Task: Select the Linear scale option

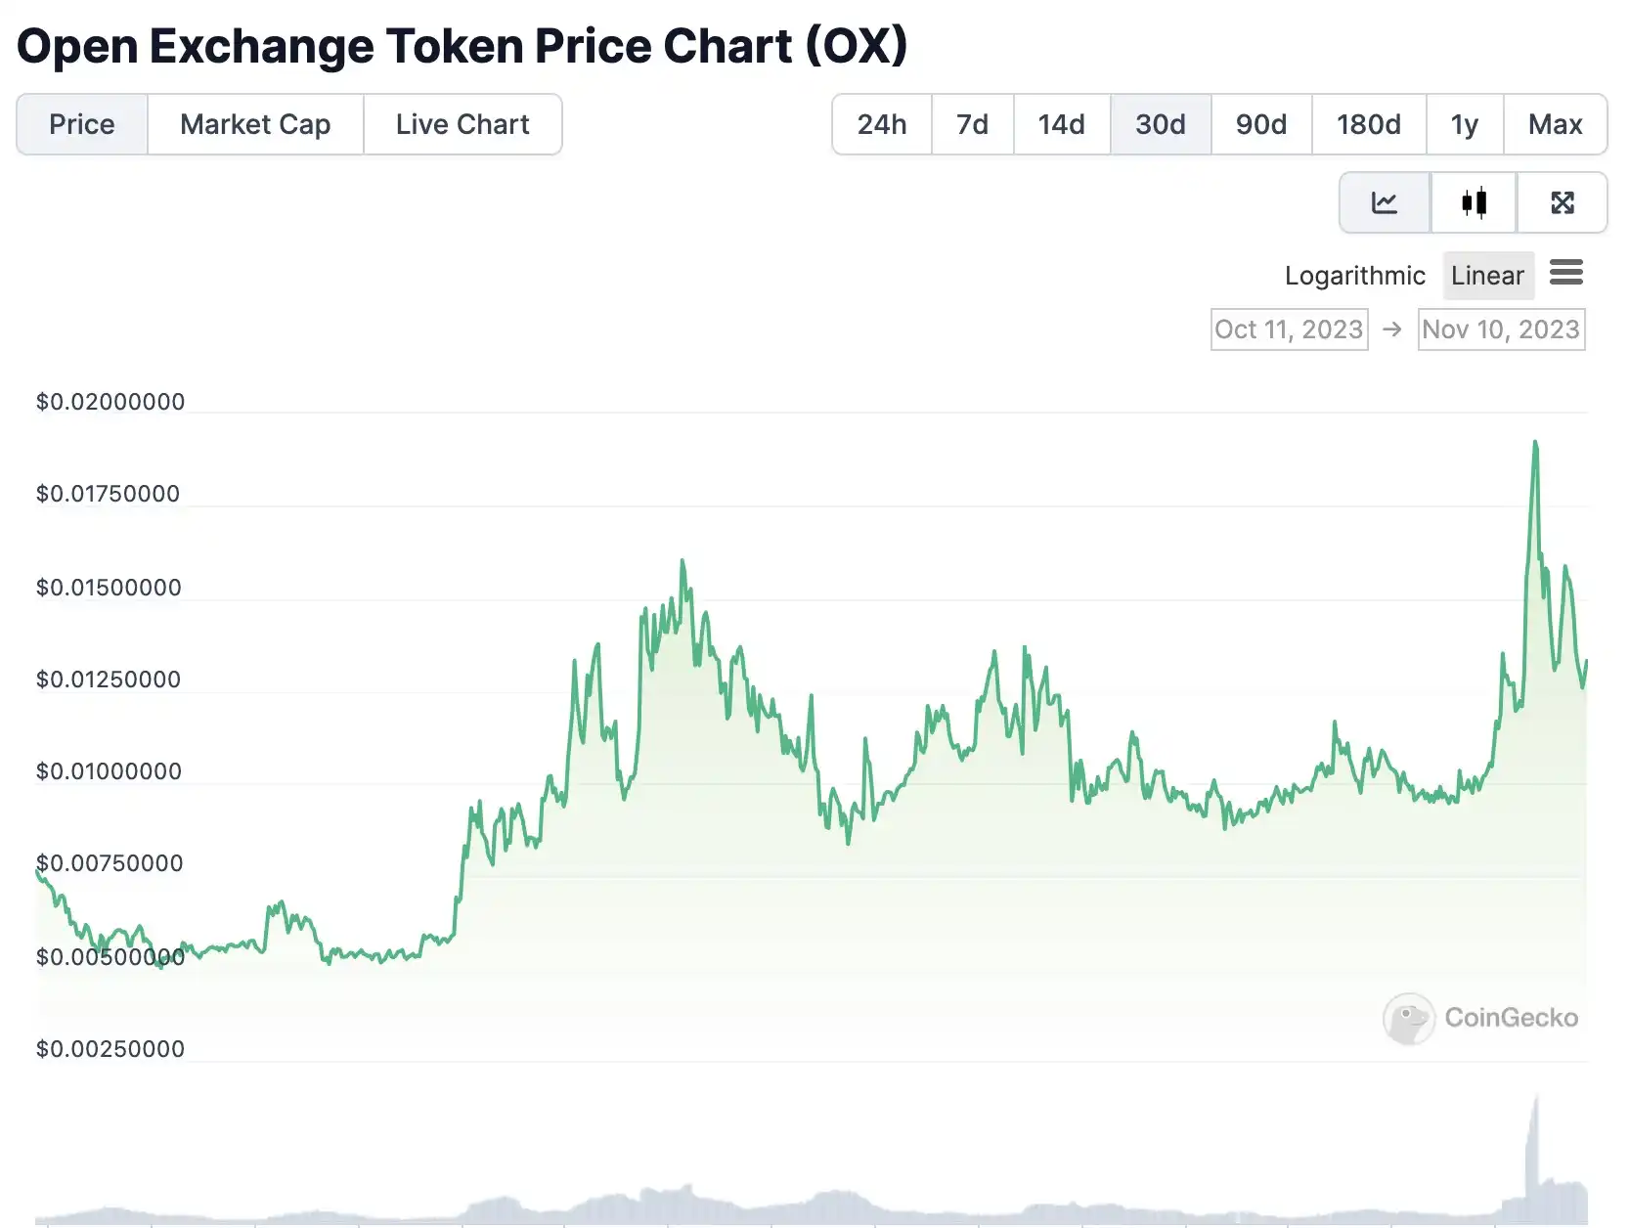Action: (1486, 276)
